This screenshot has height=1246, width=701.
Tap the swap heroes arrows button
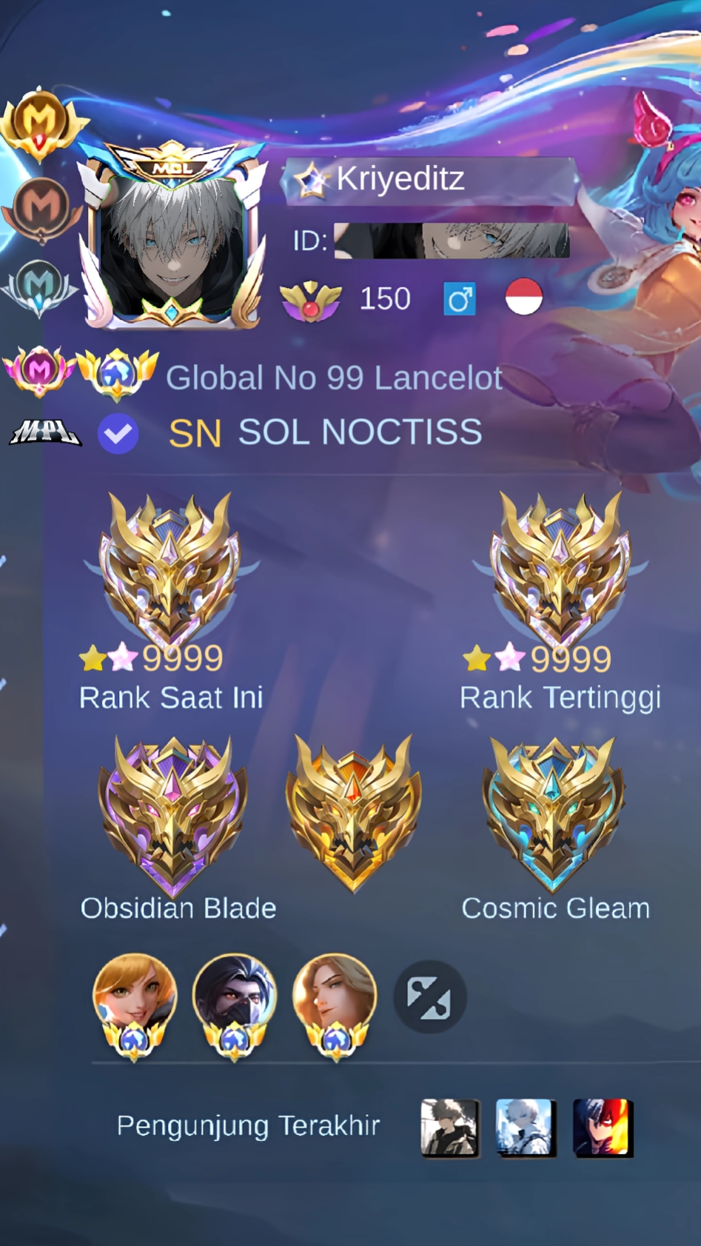coord(429,997)
